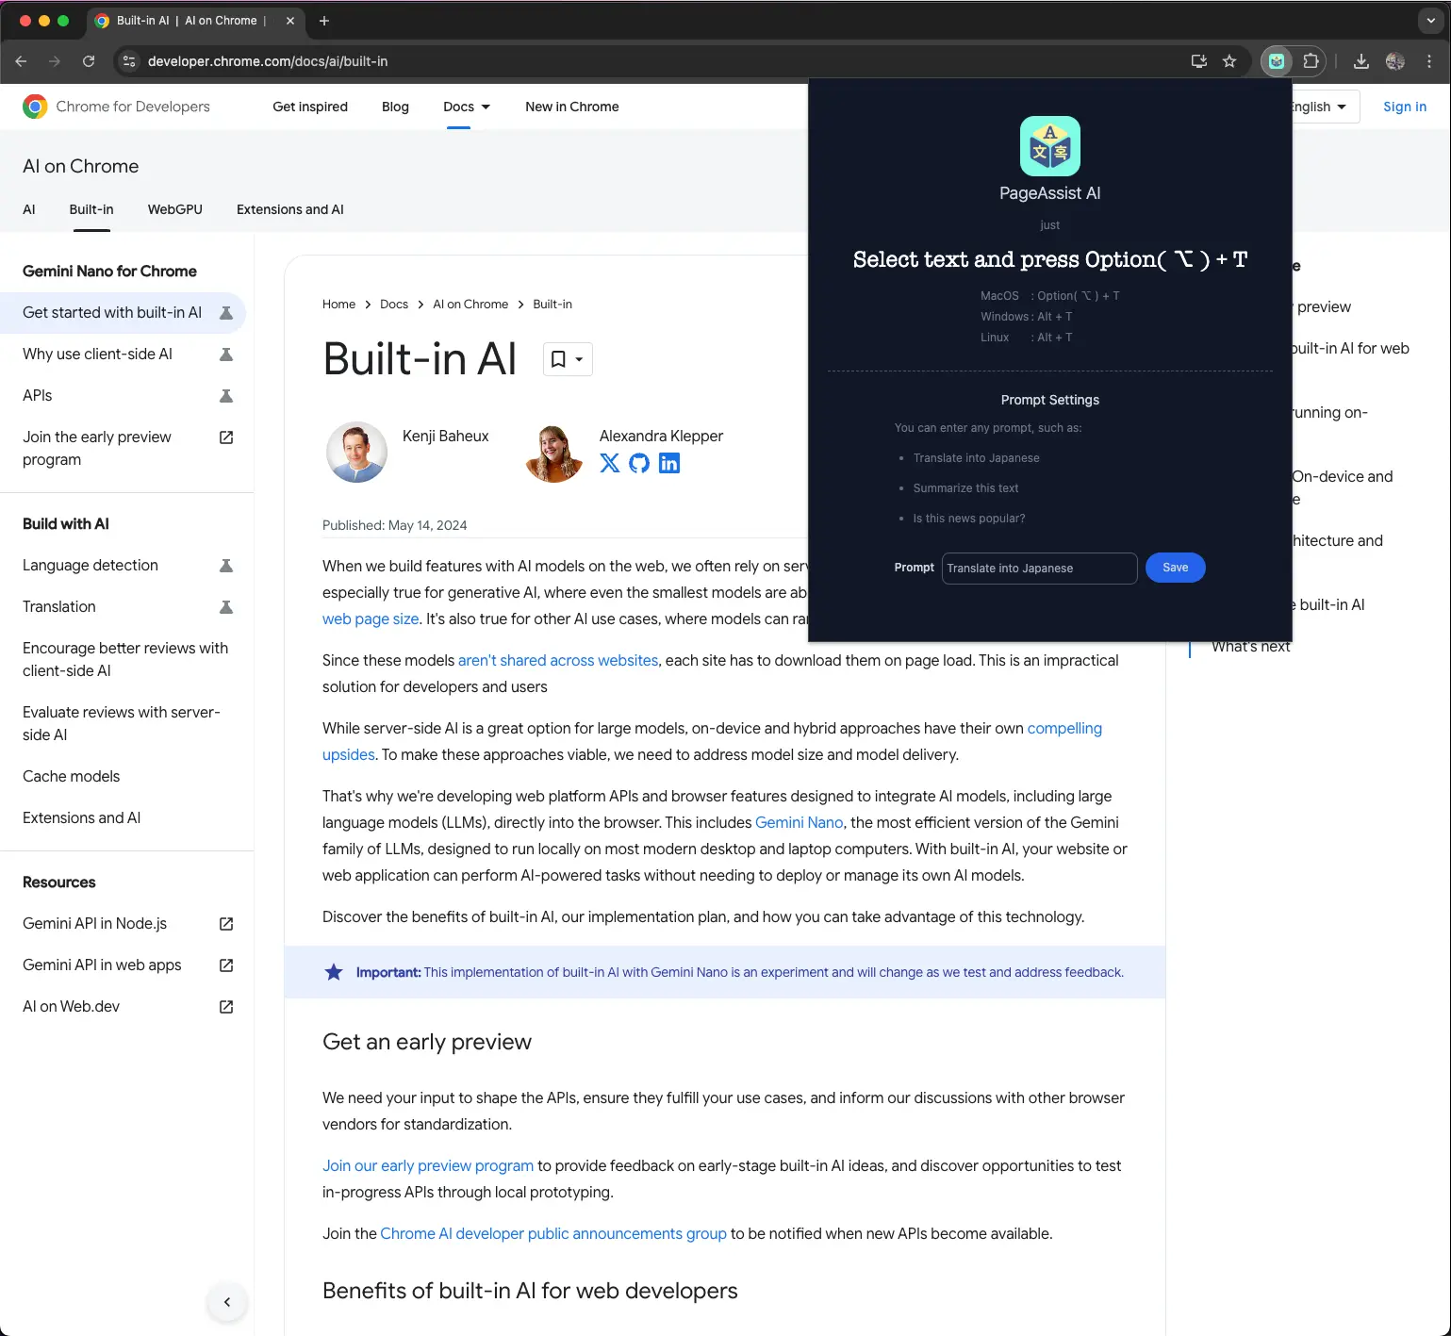1451x1336 pixels.
Task: Click the PageAssist AI extension icon in toolbar
Action: [1276, 61]
